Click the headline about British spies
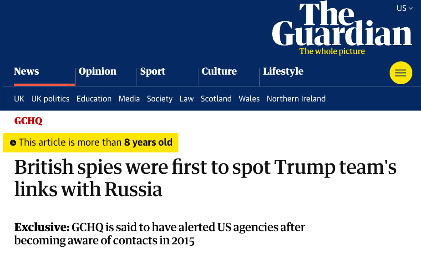The image size is (421, 253). [205, 178]
